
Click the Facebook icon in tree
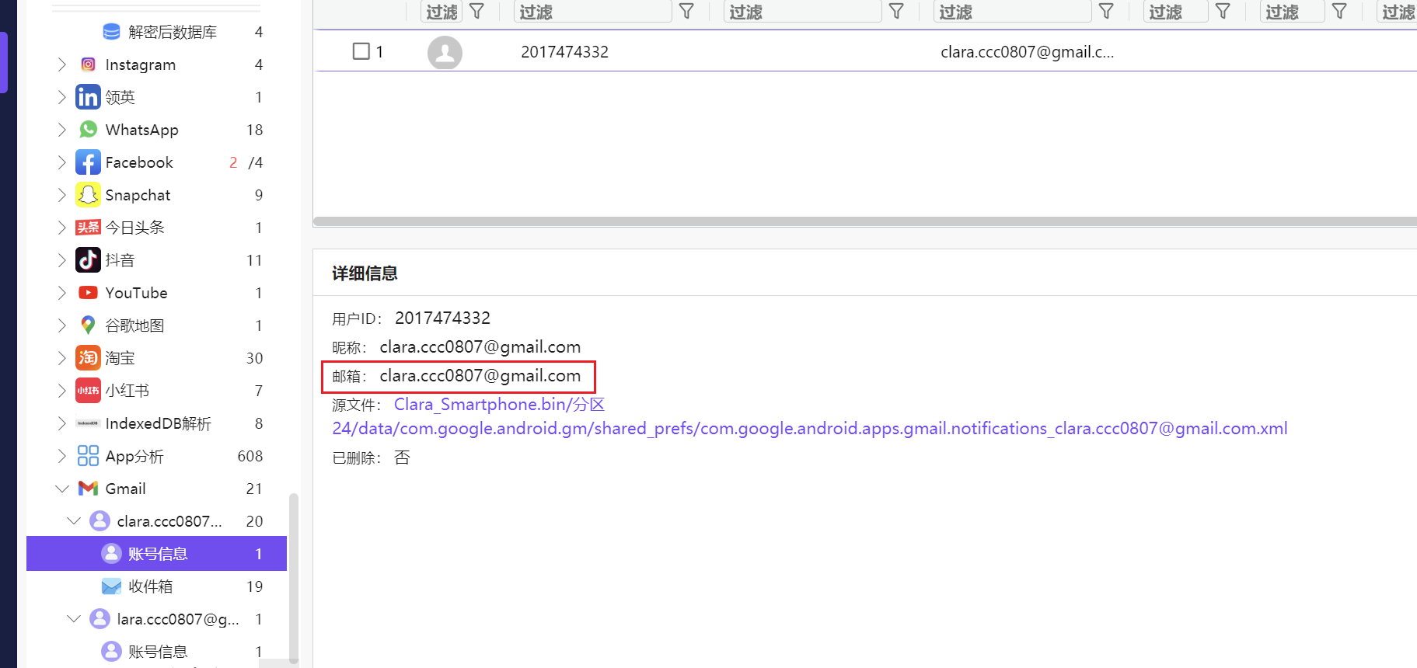pyautogui.click(x=88, y=162)
